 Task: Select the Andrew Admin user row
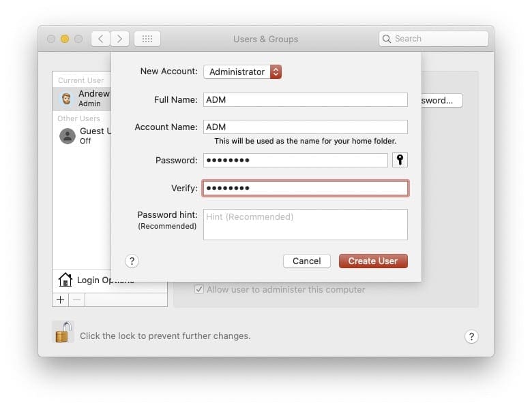coord(82,99)
